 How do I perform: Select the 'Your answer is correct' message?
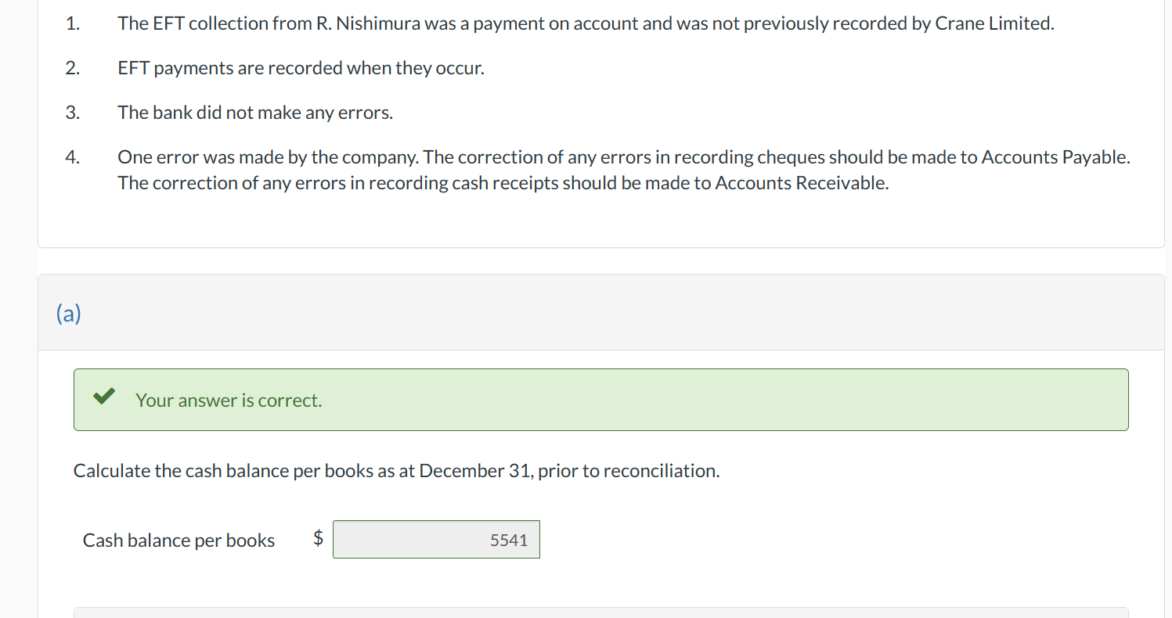click(228, 400)
